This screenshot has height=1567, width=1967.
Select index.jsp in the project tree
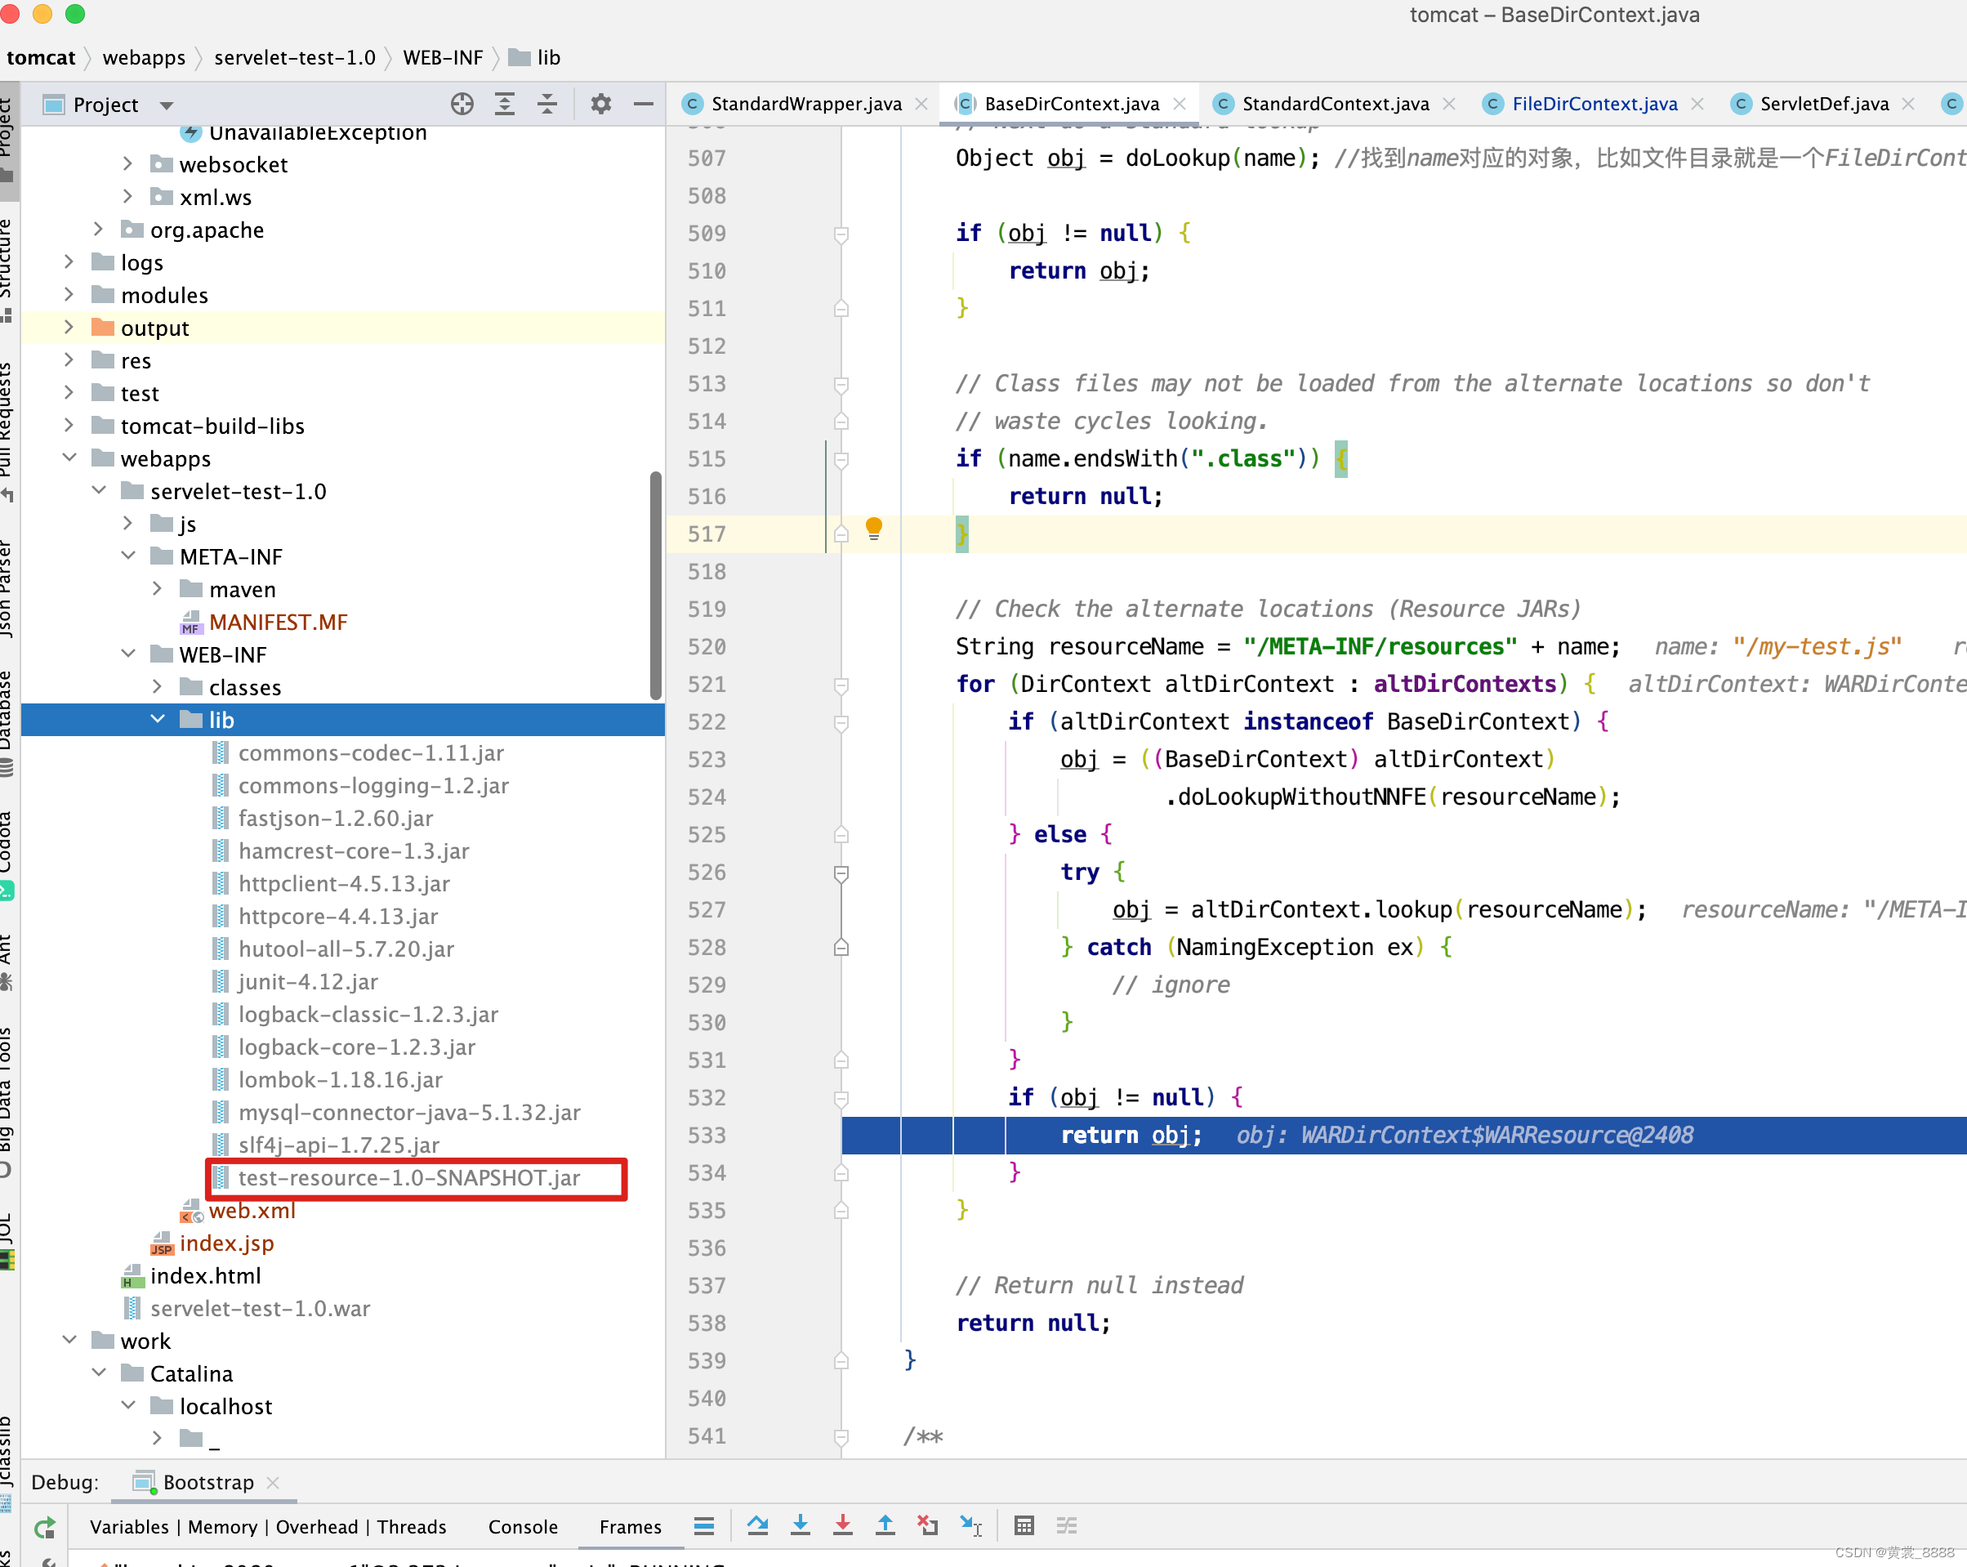pyautogui.click(x=226, y=1244)
